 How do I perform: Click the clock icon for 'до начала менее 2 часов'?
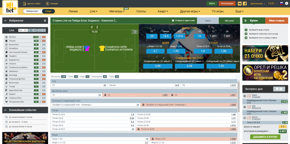[x=7, y=117]
